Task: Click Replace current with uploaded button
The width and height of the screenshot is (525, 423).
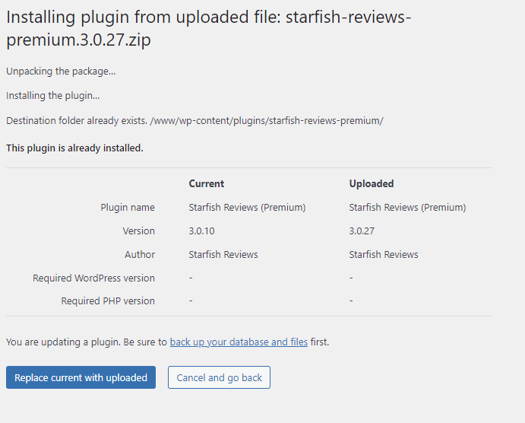Action: point(81,377)
